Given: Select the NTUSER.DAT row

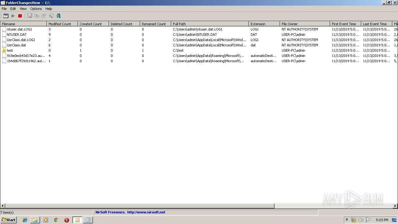Looking at the screenshot, I should pyautogui.click(x=199, y=35).
